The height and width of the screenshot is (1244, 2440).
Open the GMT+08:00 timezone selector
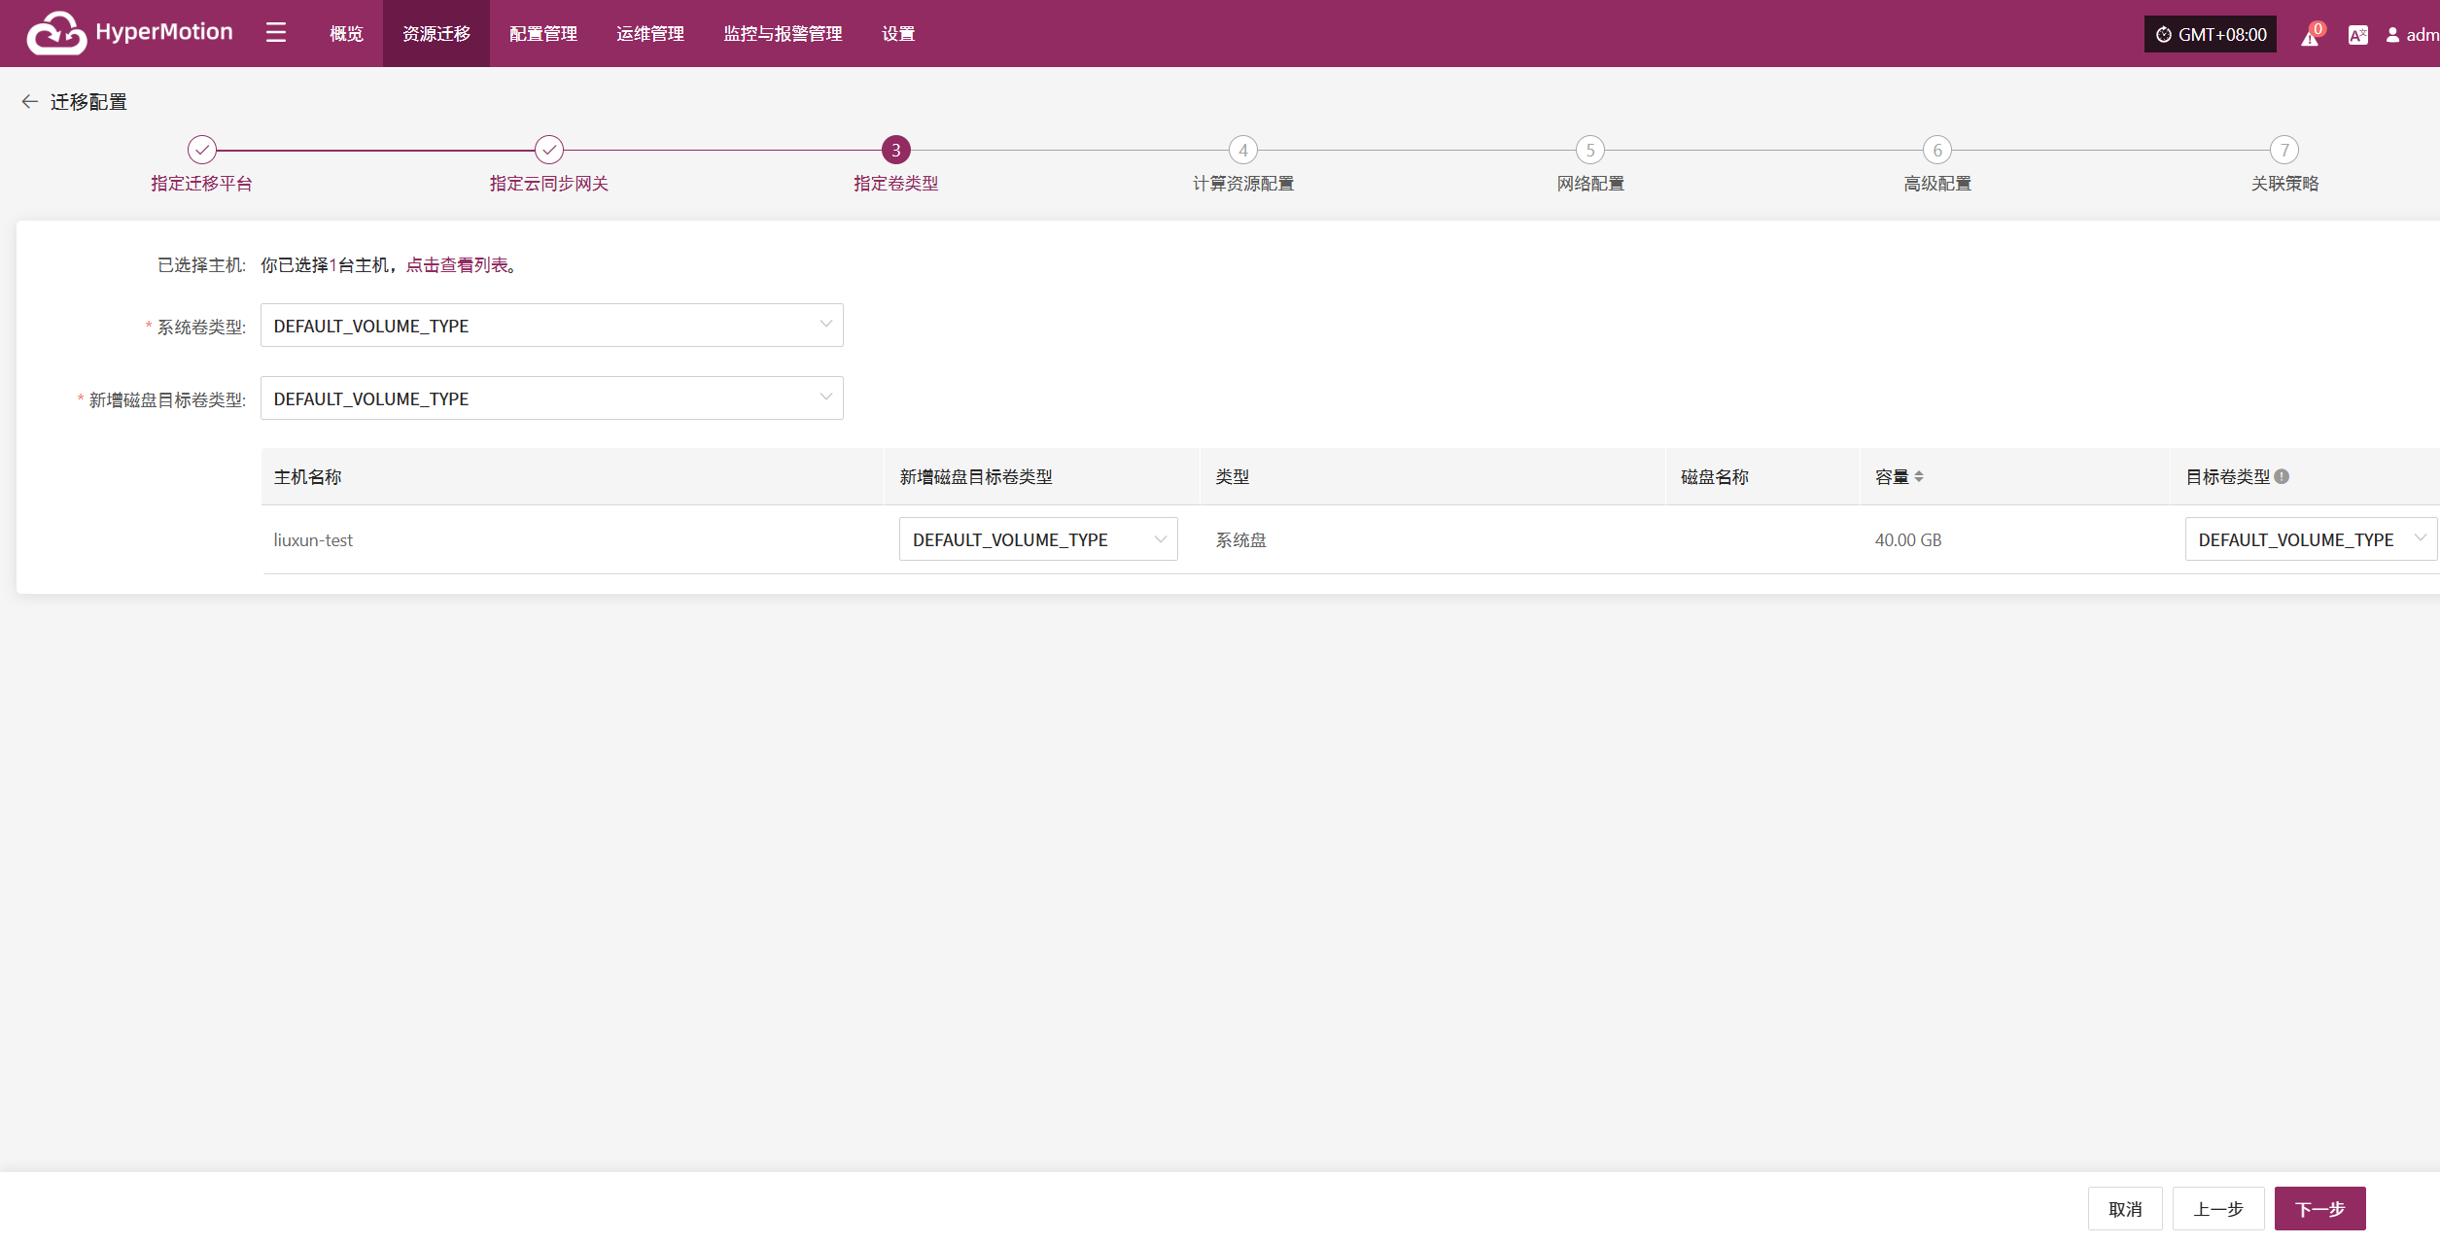pos(2211,35)
